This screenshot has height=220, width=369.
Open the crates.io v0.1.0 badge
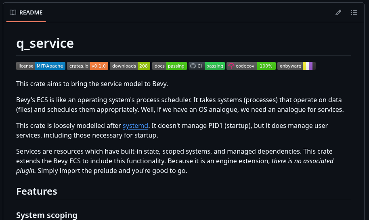[87, 66]
